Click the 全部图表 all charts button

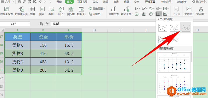click(114, 11)
